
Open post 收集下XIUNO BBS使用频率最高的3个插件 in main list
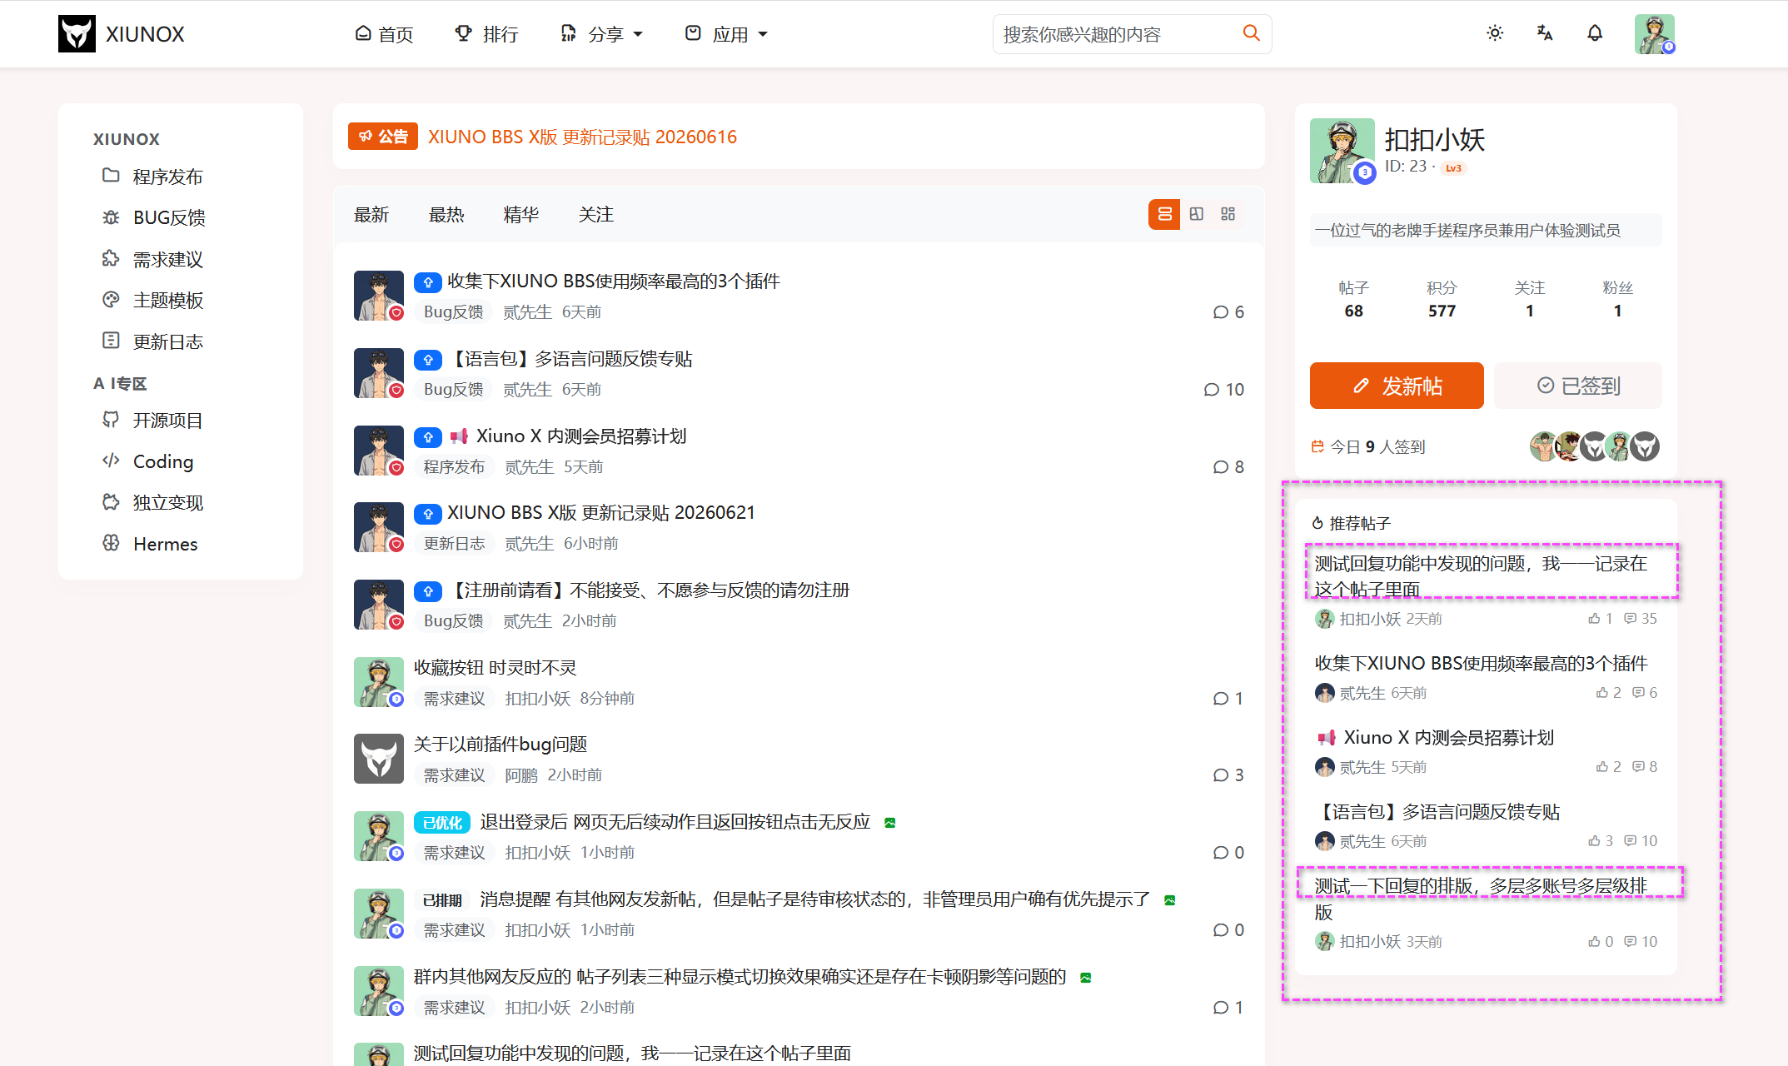tap(613, 281)
